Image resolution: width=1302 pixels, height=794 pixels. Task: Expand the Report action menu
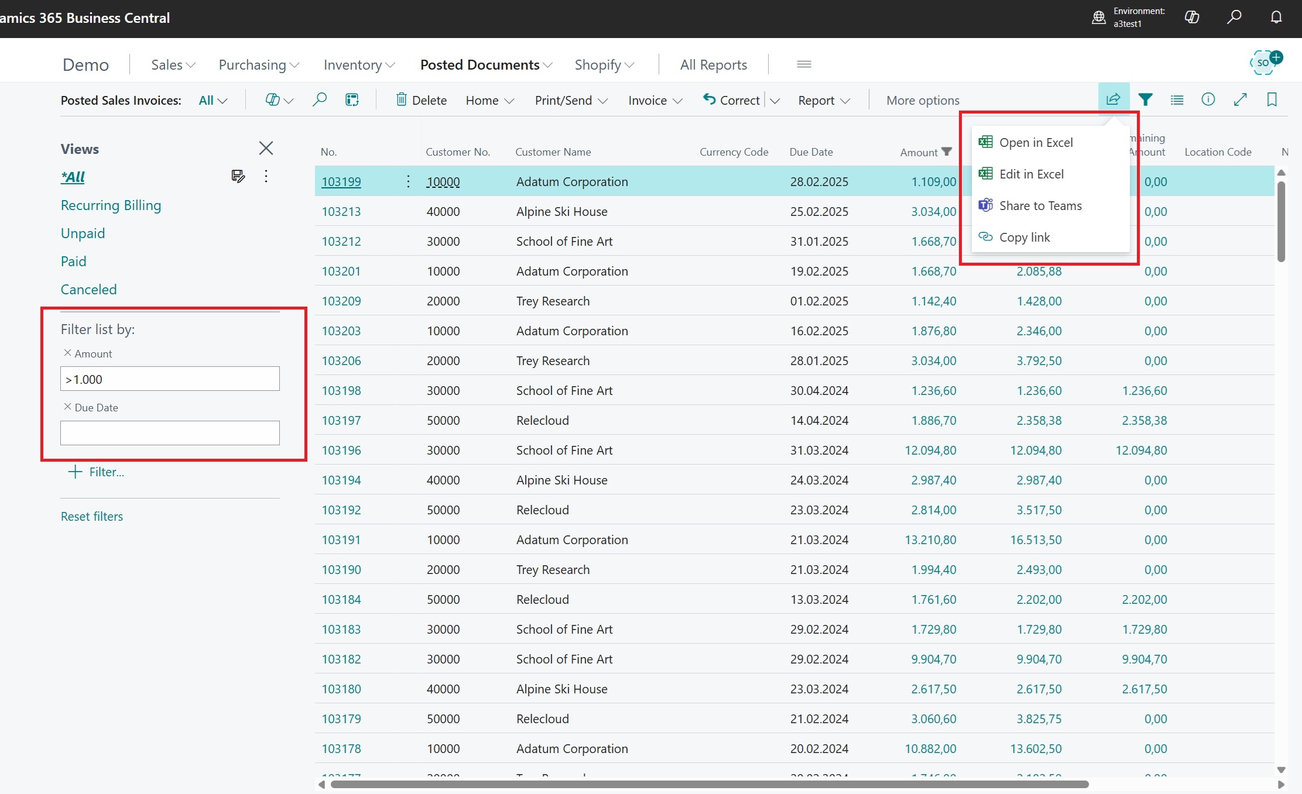[824, 100]
